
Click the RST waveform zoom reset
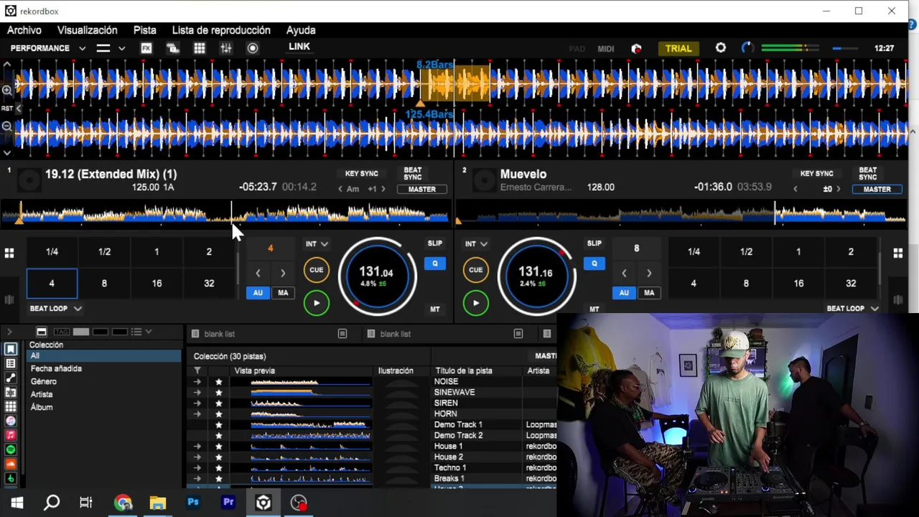tap(7, 108)
